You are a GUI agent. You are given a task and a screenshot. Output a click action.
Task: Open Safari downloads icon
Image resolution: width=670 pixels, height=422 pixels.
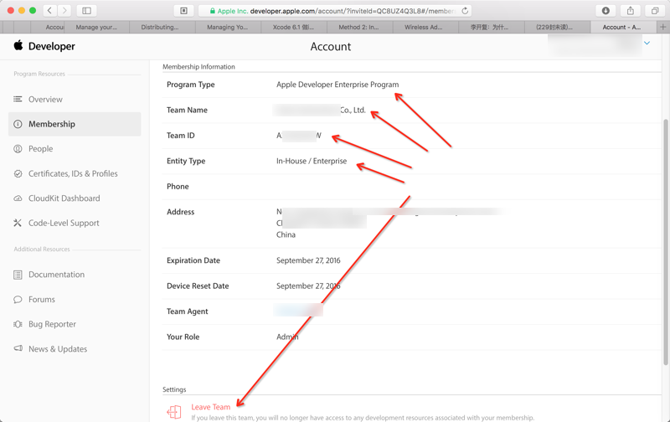pos(606,11)
